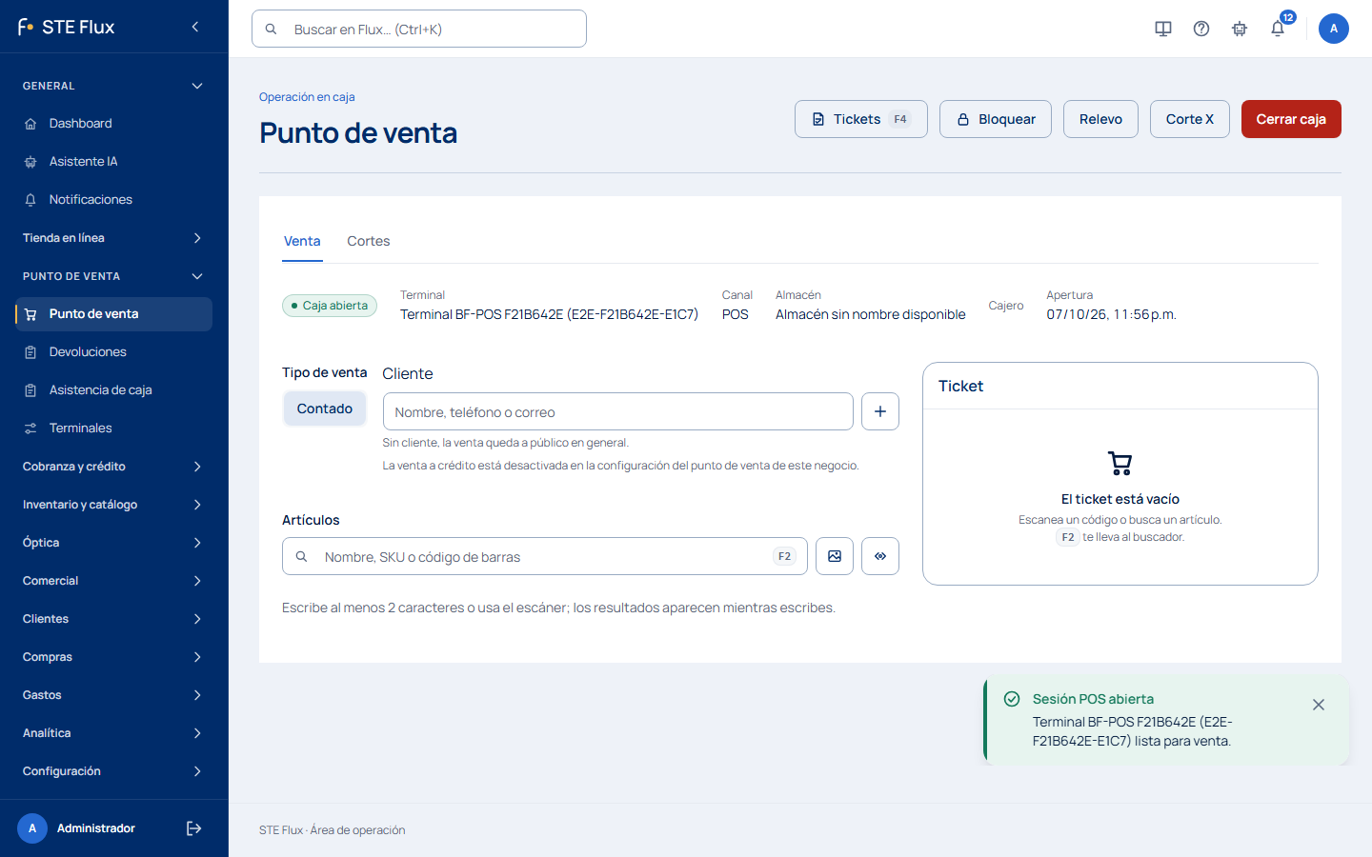
Task: Open the Tickets button
Action: [861, 119]
